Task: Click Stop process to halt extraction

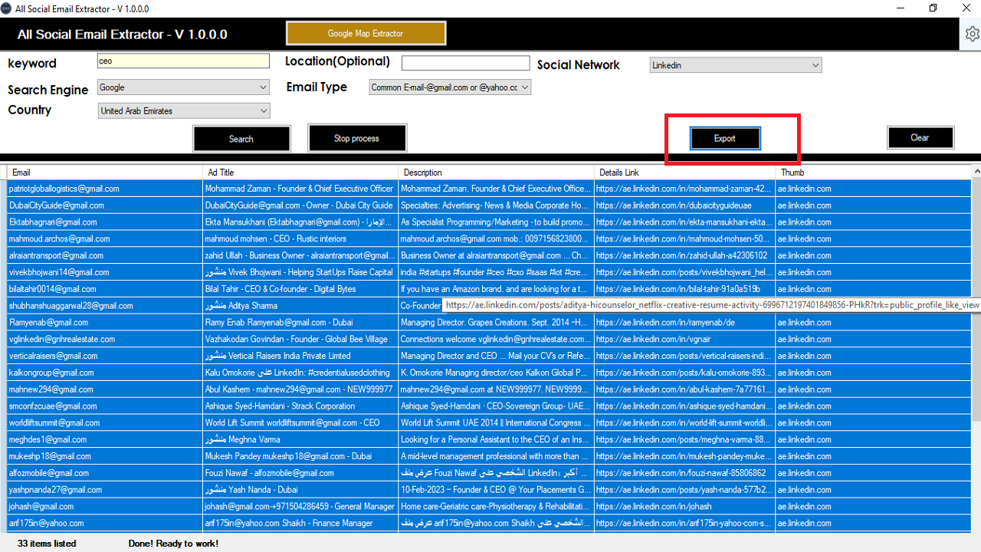Action: (356, 137)
